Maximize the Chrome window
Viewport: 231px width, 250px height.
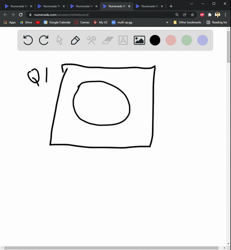(x=214, y=3)
